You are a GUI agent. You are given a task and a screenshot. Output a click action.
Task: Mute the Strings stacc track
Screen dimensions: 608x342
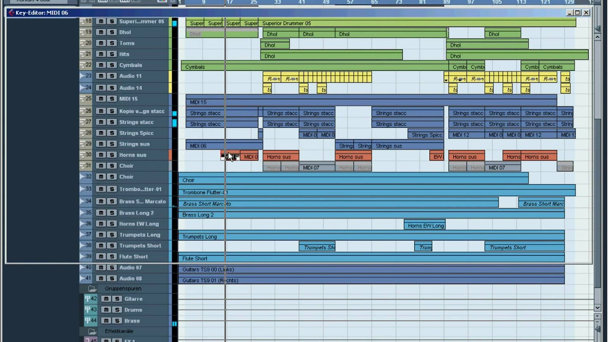101,122
